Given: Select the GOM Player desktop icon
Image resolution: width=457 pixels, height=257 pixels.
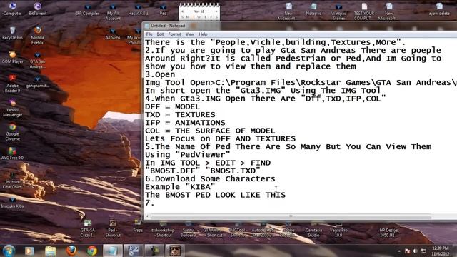Looking at the screenshot, I should click(x=12, y=57).
